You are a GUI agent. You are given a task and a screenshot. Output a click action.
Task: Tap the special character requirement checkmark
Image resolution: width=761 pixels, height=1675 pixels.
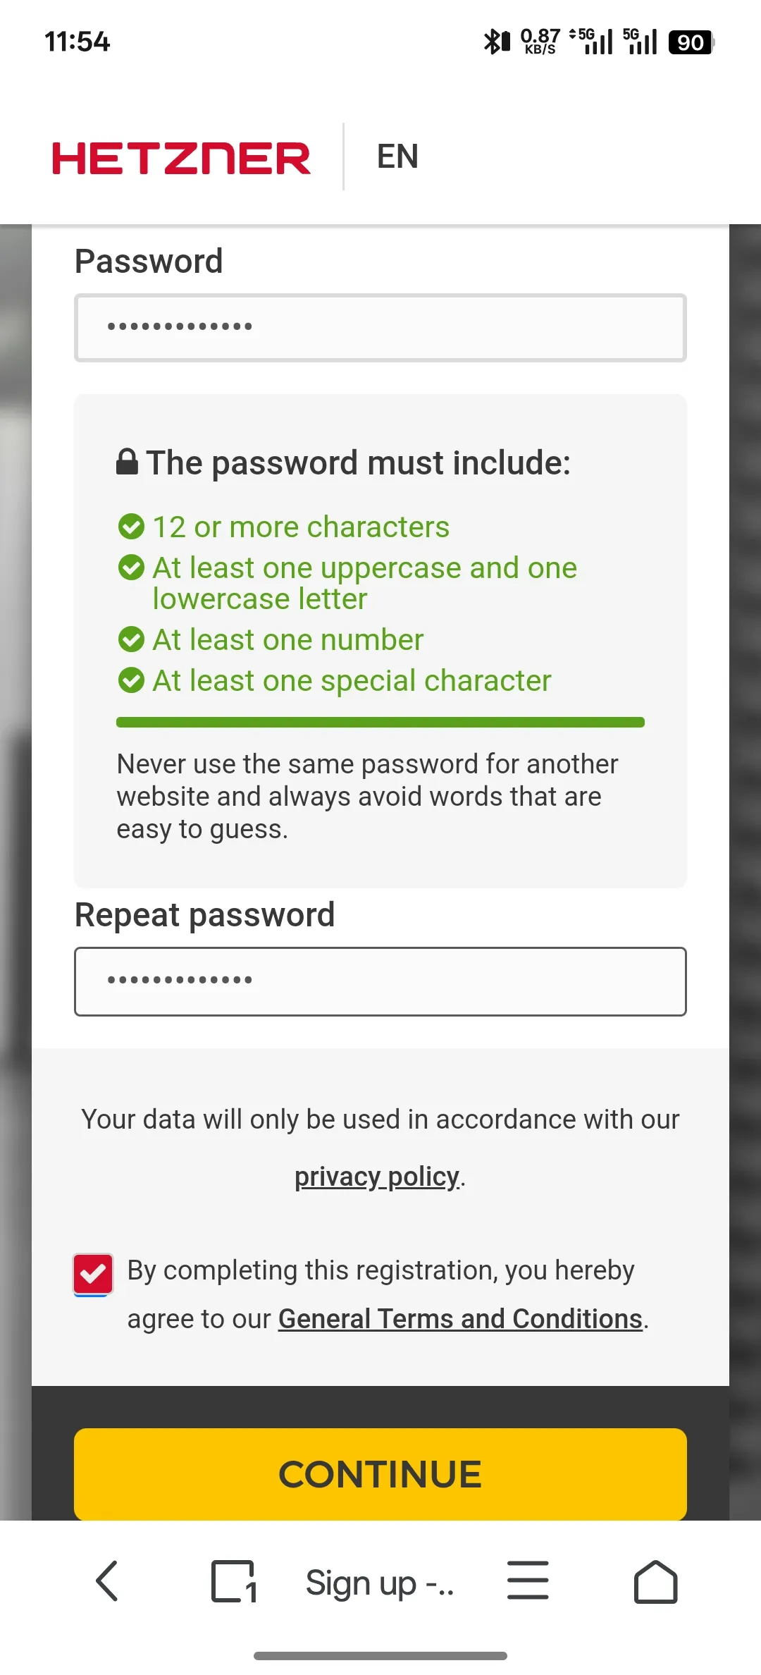point(131,680)
